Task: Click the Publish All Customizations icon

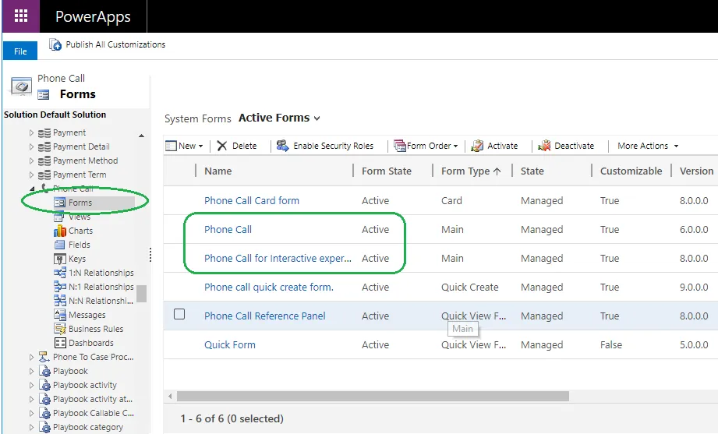Action: 55,44
